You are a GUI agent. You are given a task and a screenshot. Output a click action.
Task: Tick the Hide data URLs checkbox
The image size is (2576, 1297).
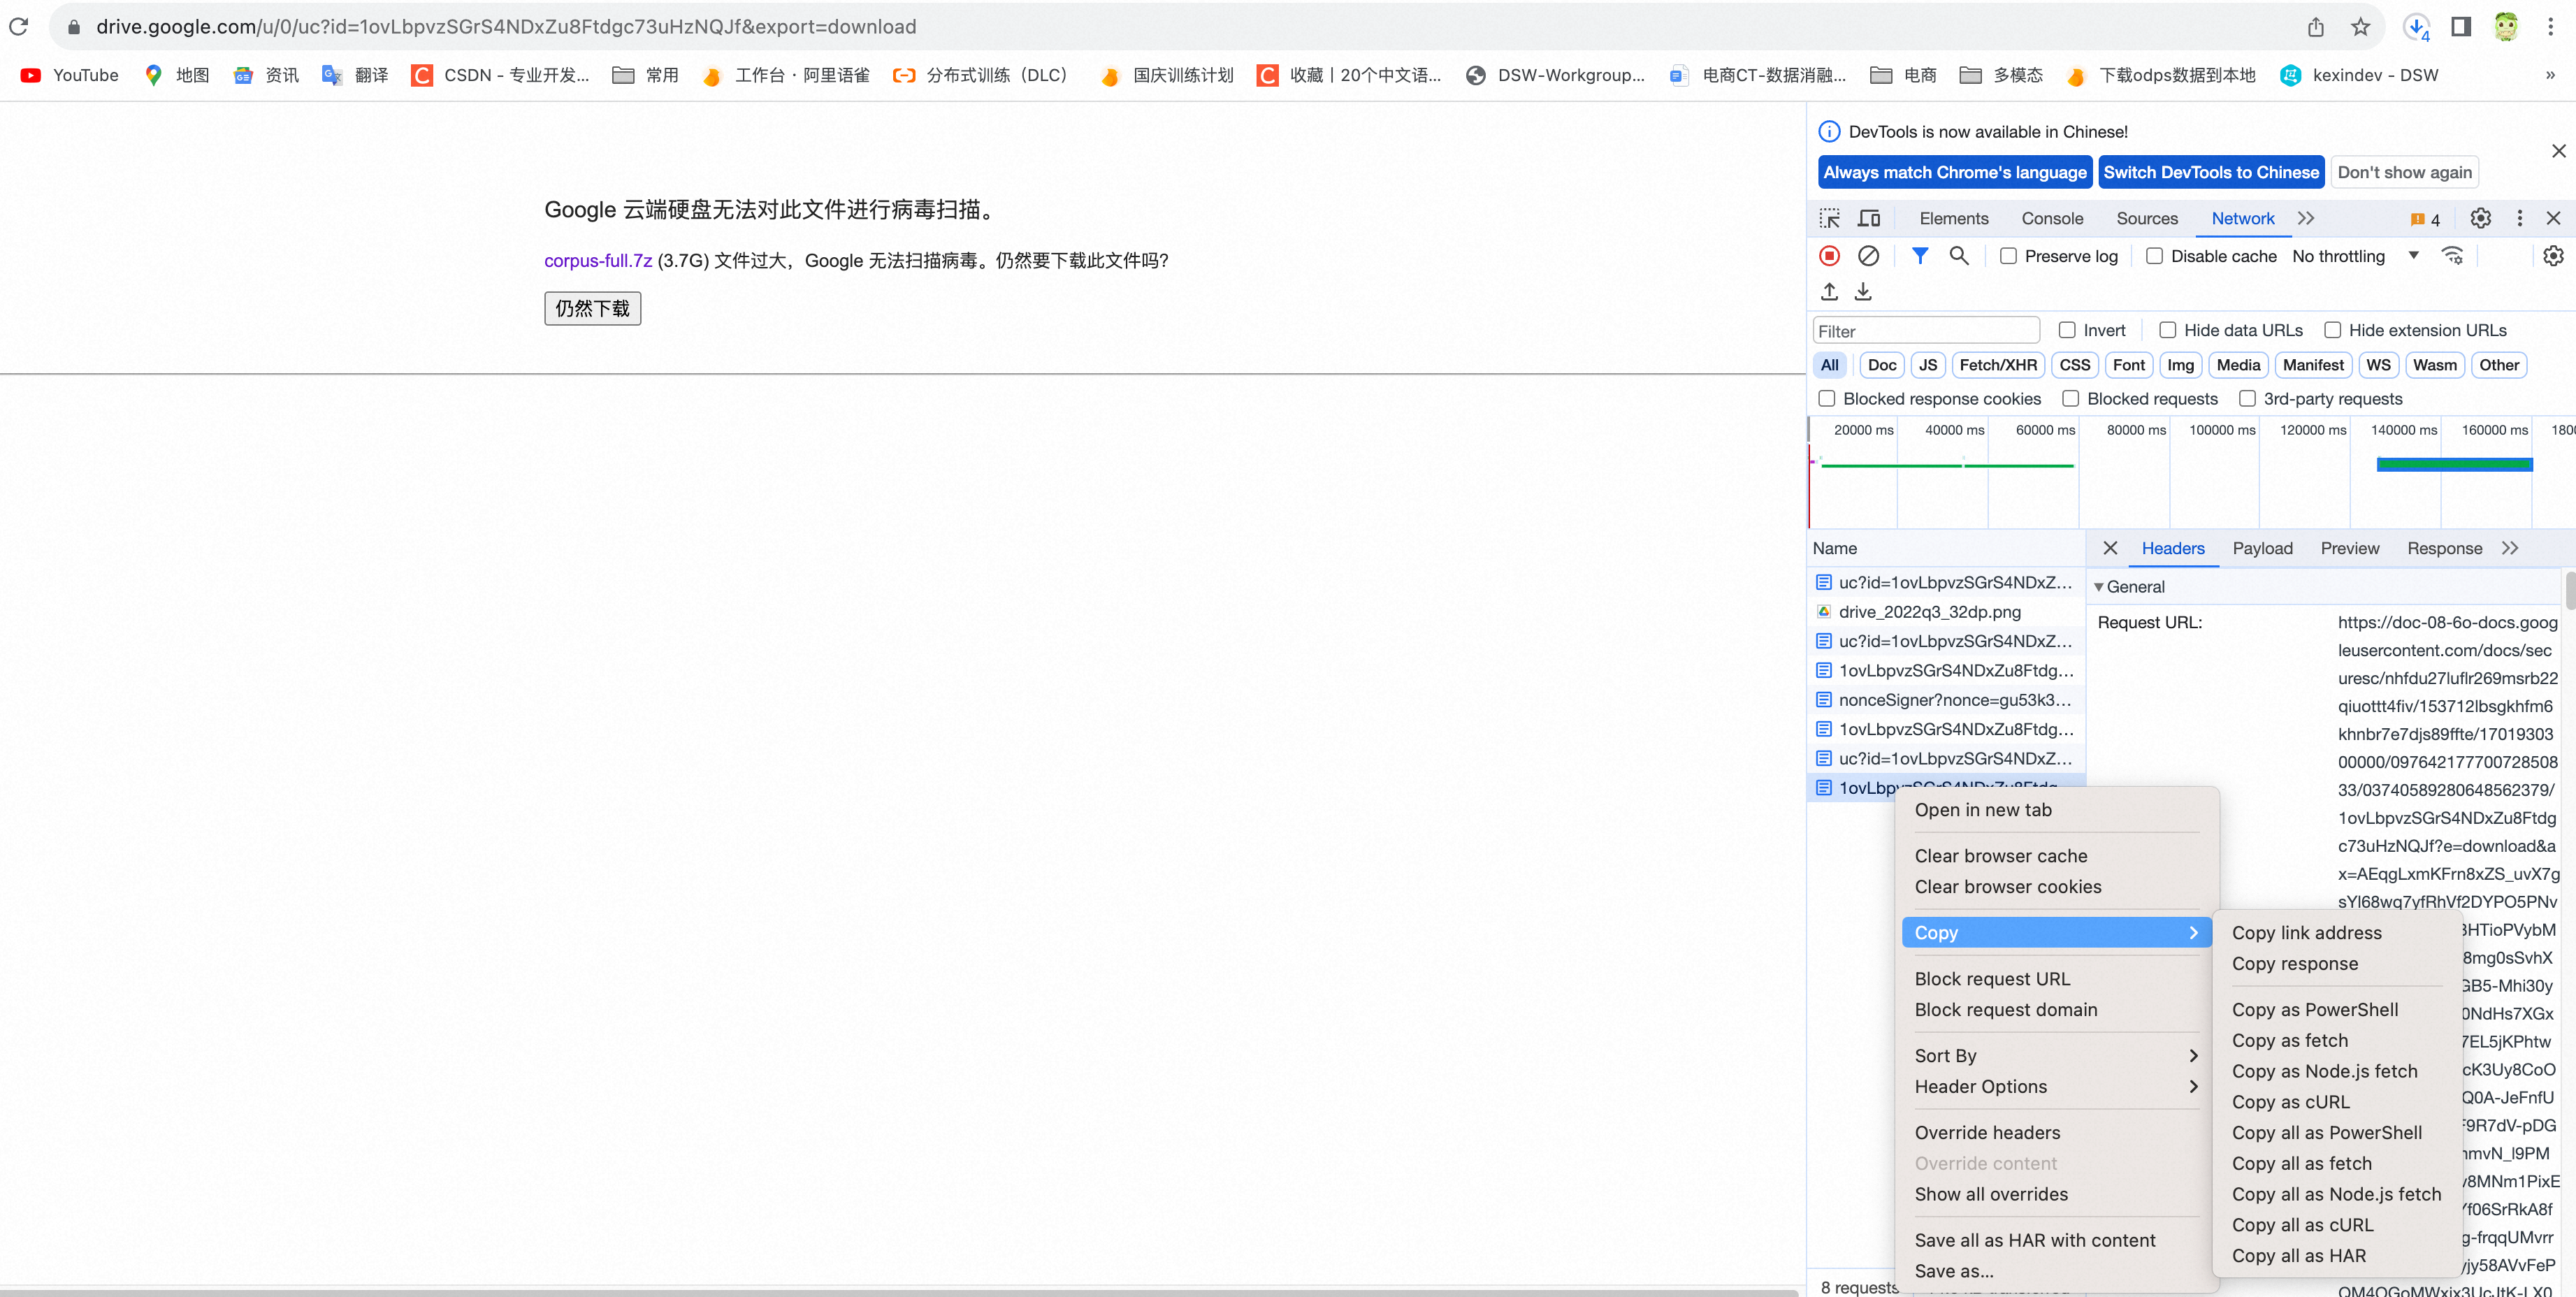click(x=2167, y=330)
